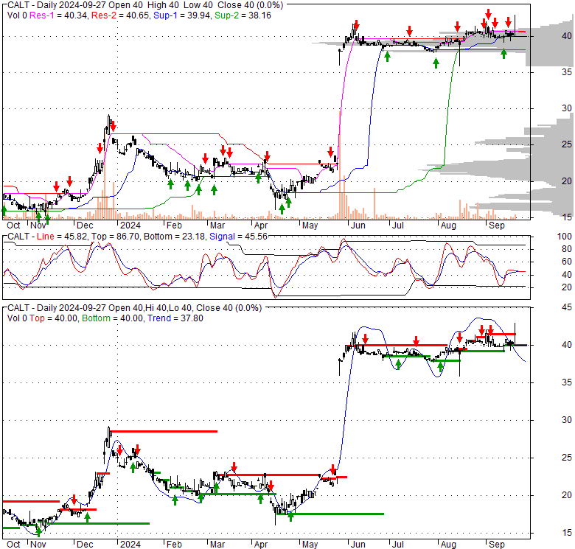Click Jun on the bottom chart time axis
This screenshot has width=575, height=549.
tap(358, 545)
